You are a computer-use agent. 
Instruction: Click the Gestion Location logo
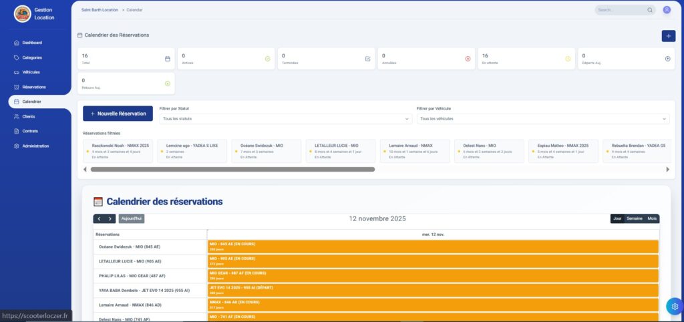23,13
